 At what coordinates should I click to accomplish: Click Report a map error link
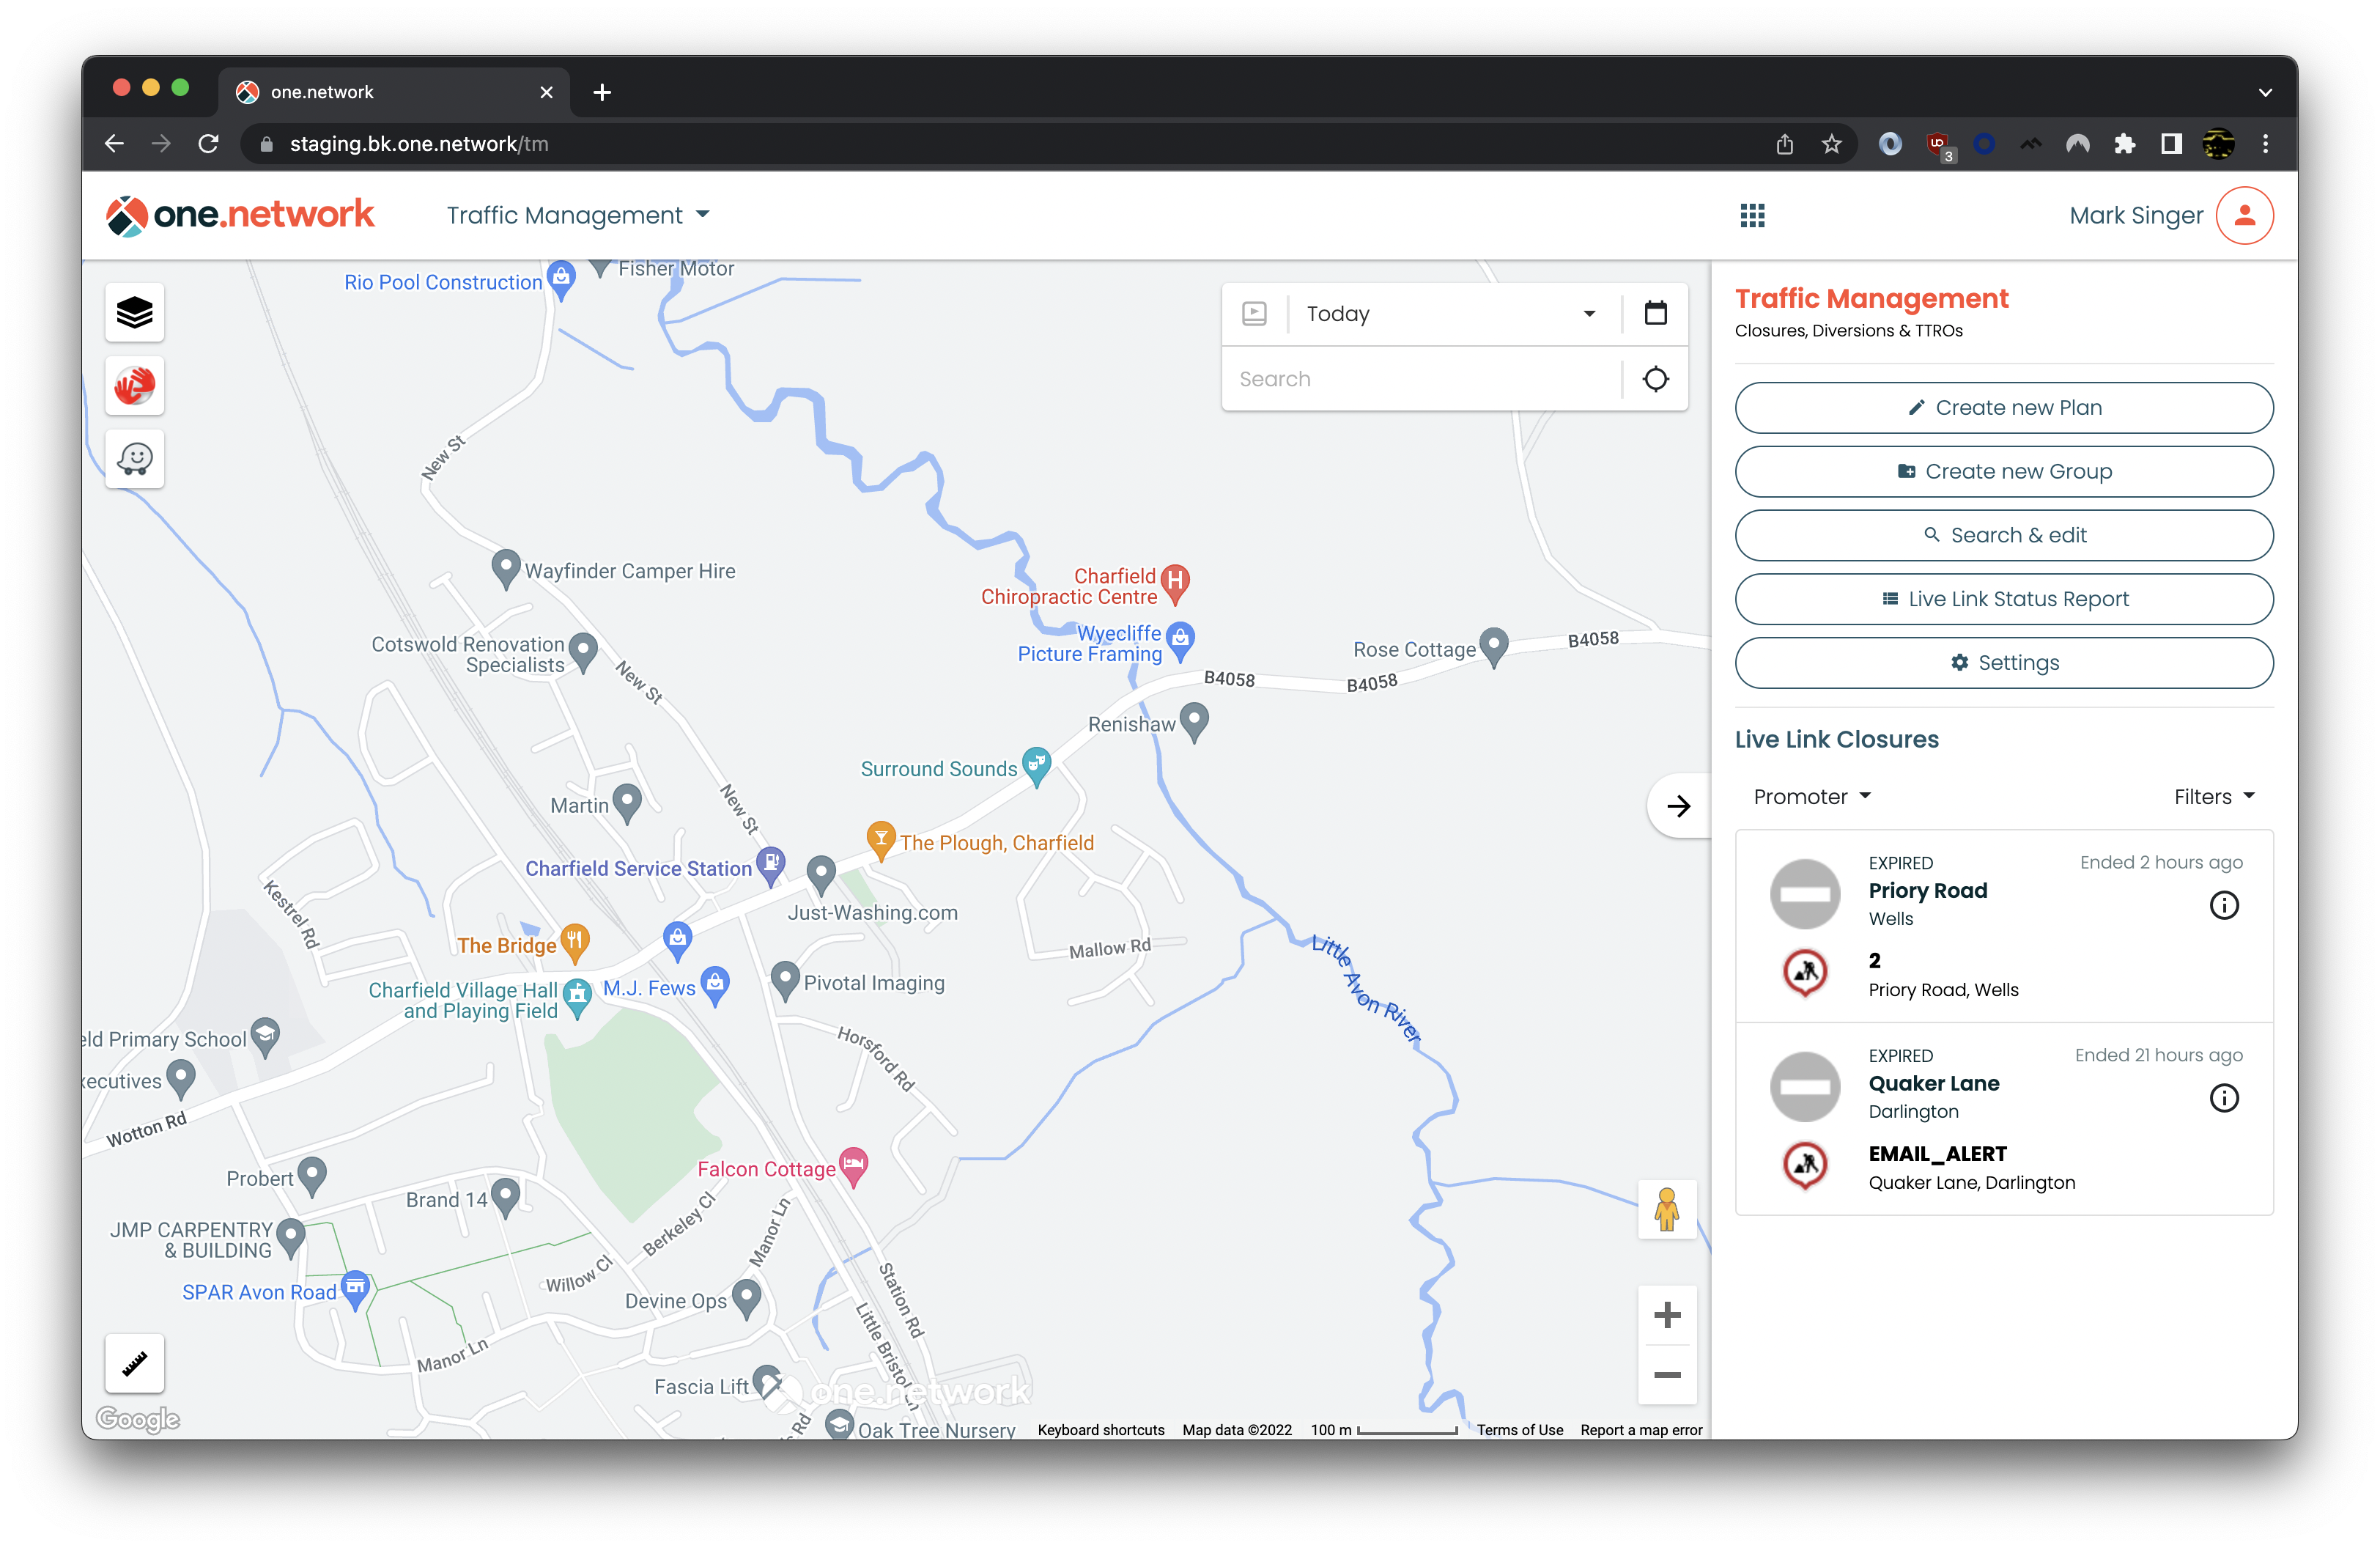1641,1430
